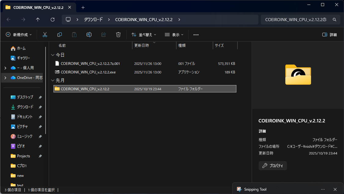This screenshot has height=194, width=344.
Task: Click the Copy icon in toolbar
Action: pos(59,35)
